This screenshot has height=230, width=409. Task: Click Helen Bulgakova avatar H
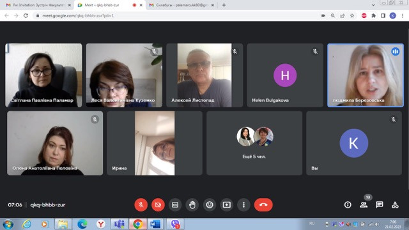pyautogui.click(x=285, y=75)
